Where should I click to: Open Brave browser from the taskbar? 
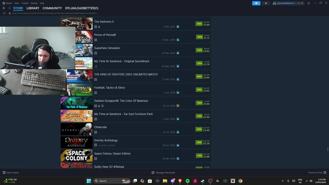180,181
